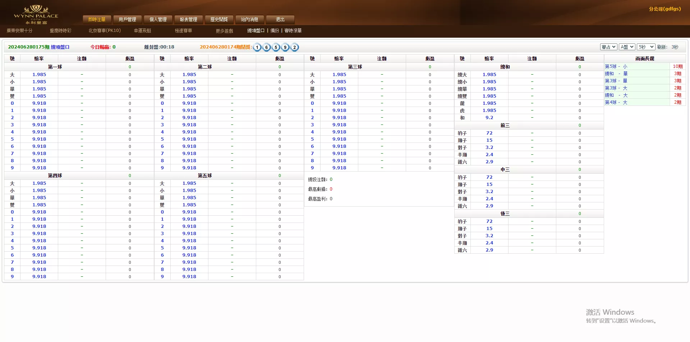Screen dimensions: 690x342
Task: Select lottery ball number 1 in draw results
Action: (x=257, y=47)
